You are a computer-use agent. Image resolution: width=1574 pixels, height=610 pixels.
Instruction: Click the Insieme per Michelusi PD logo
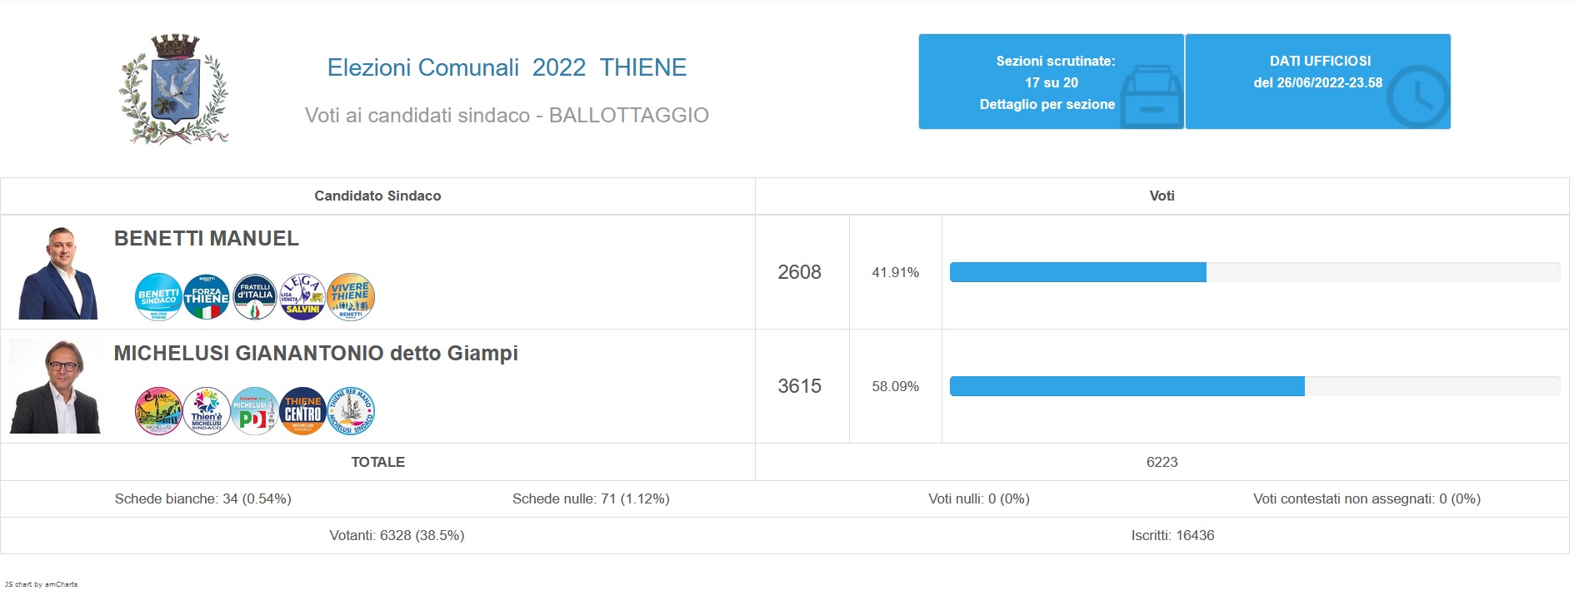255,411
